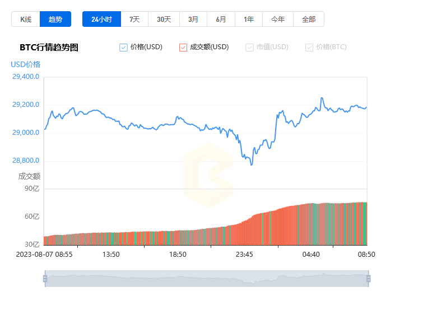Screen dimensions: 437x315
Task: Show the 1年 time range
Action: click(x=249, y=19)
